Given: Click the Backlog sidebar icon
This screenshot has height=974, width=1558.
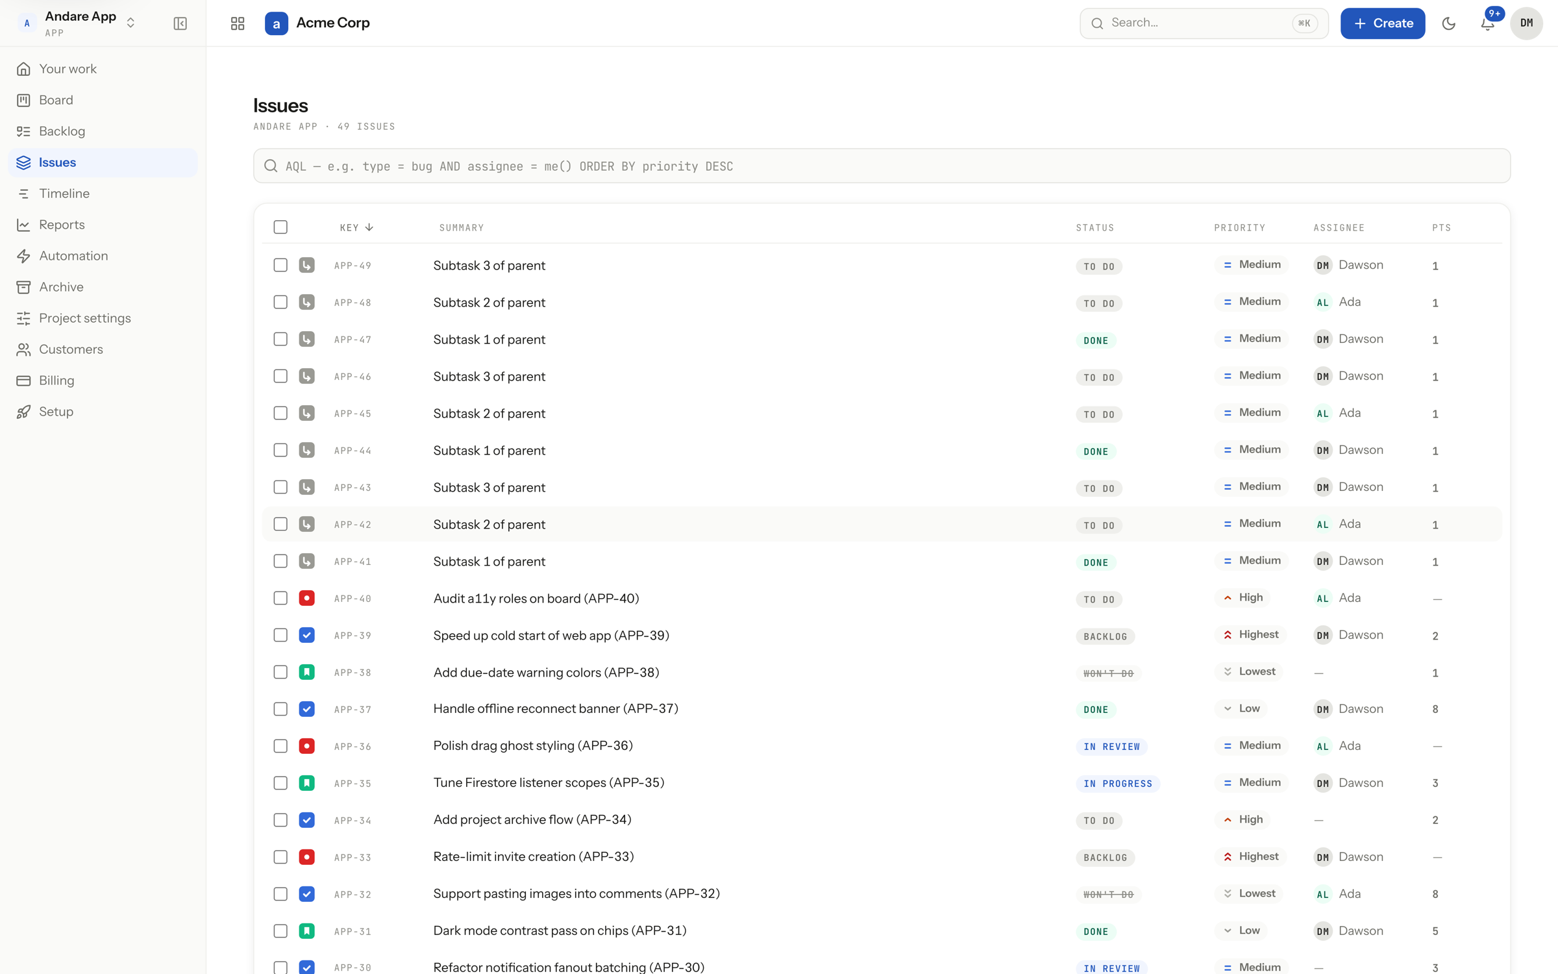Looking at the screenshot, I should point(23,131).
